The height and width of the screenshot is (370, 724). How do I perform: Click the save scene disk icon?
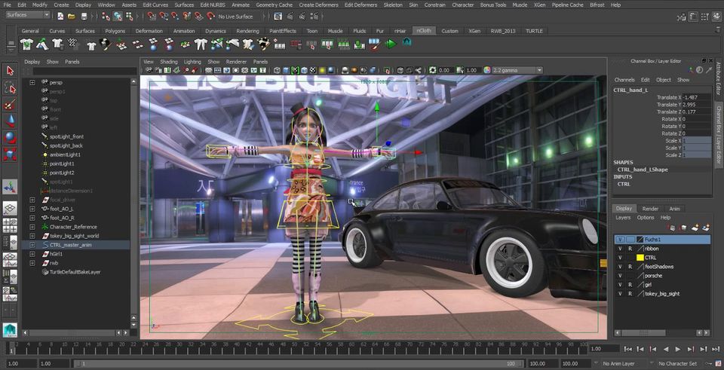[x=84, y=16]
